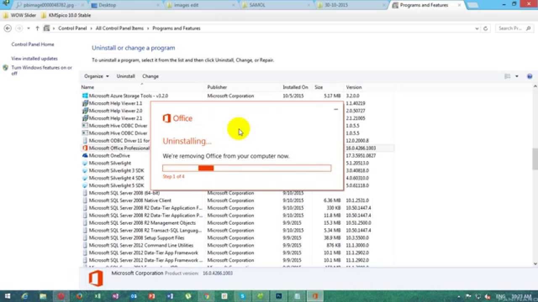The height and width of the screenshot is (302, 538).
Task: Go back using the back arrow
Action: [x=8, y=28]
